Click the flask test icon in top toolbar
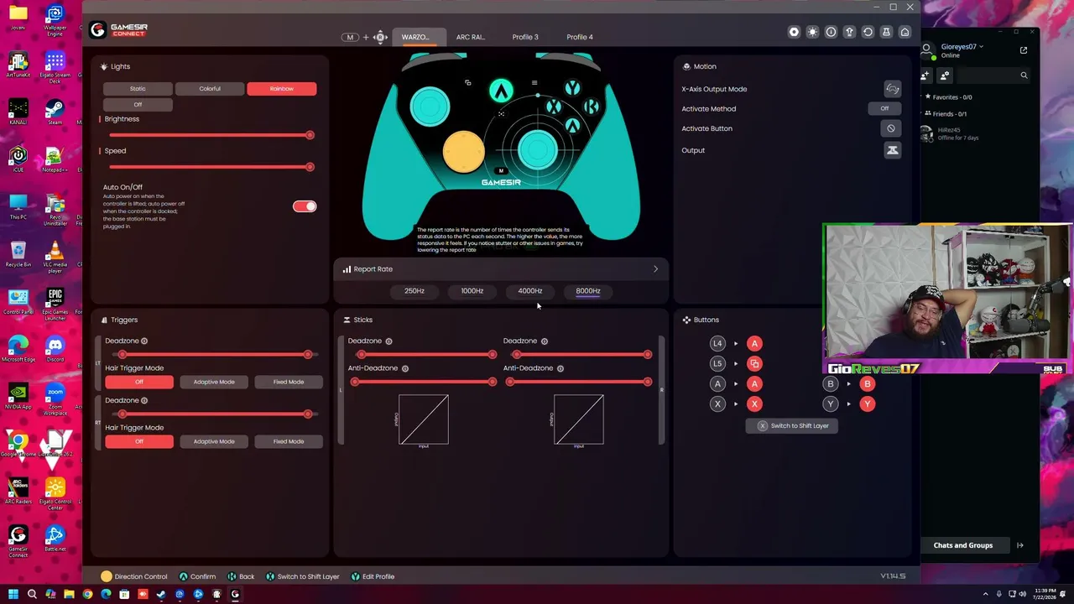 pos(886,32)
